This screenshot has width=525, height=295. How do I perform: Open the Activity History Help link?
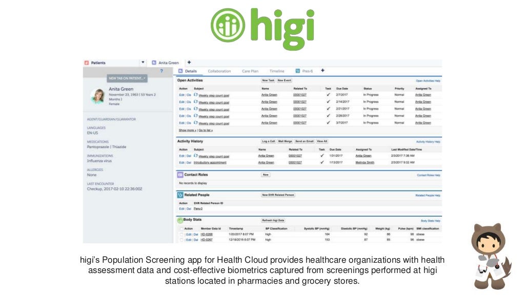coord(428,142)
